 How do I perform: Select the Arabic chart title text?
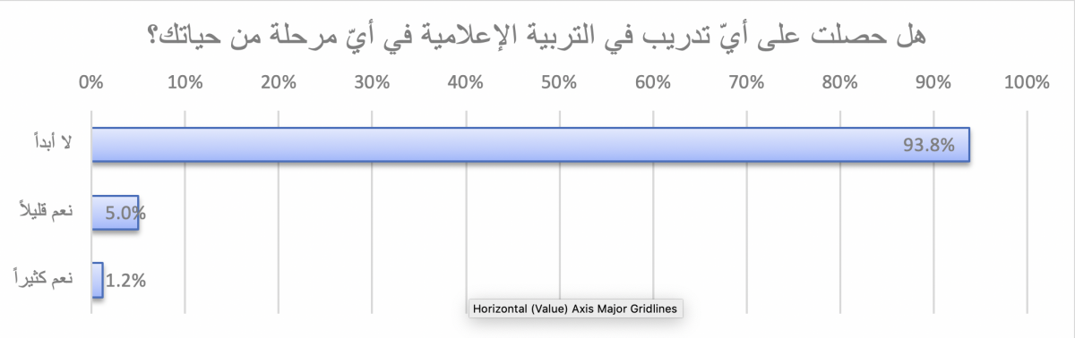tap(537, 38)
